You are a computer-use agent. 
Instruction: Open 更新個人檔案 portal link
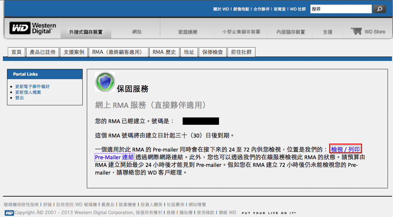coord(28,92)
